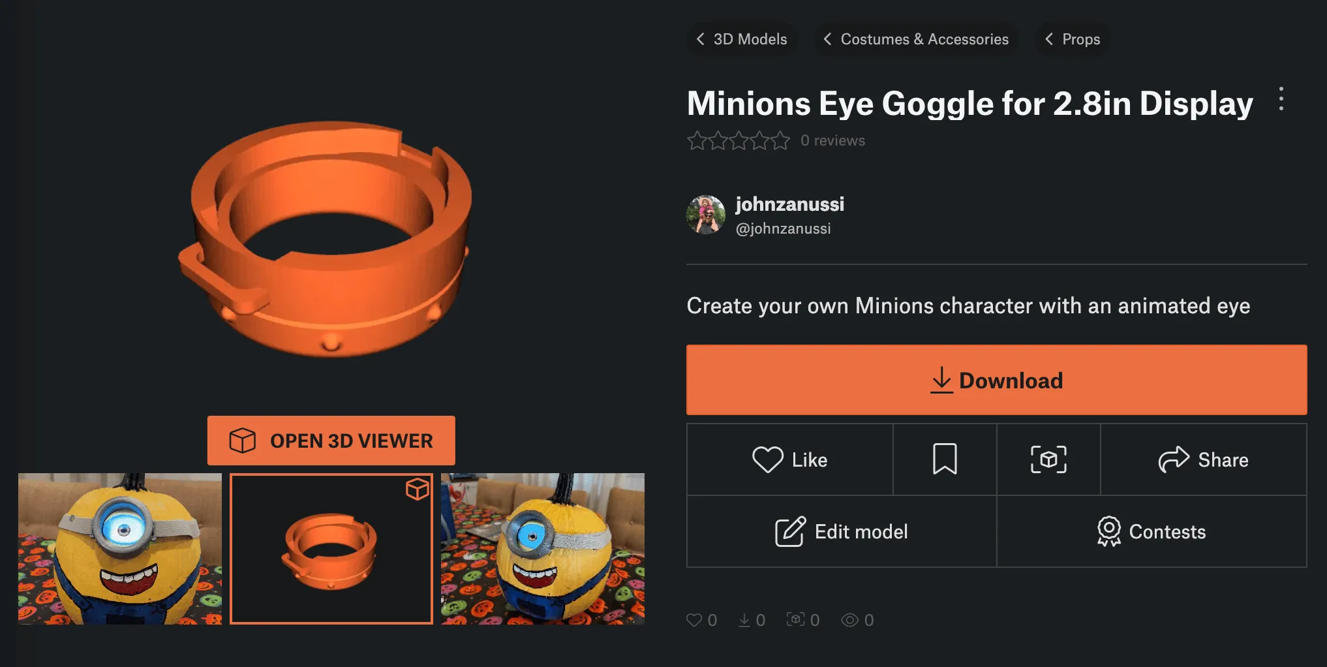This screenshot has height=667, width=1327.
Task: Click the 3D cube icon on center thumbnail
Action: click(x=417, y=488)
